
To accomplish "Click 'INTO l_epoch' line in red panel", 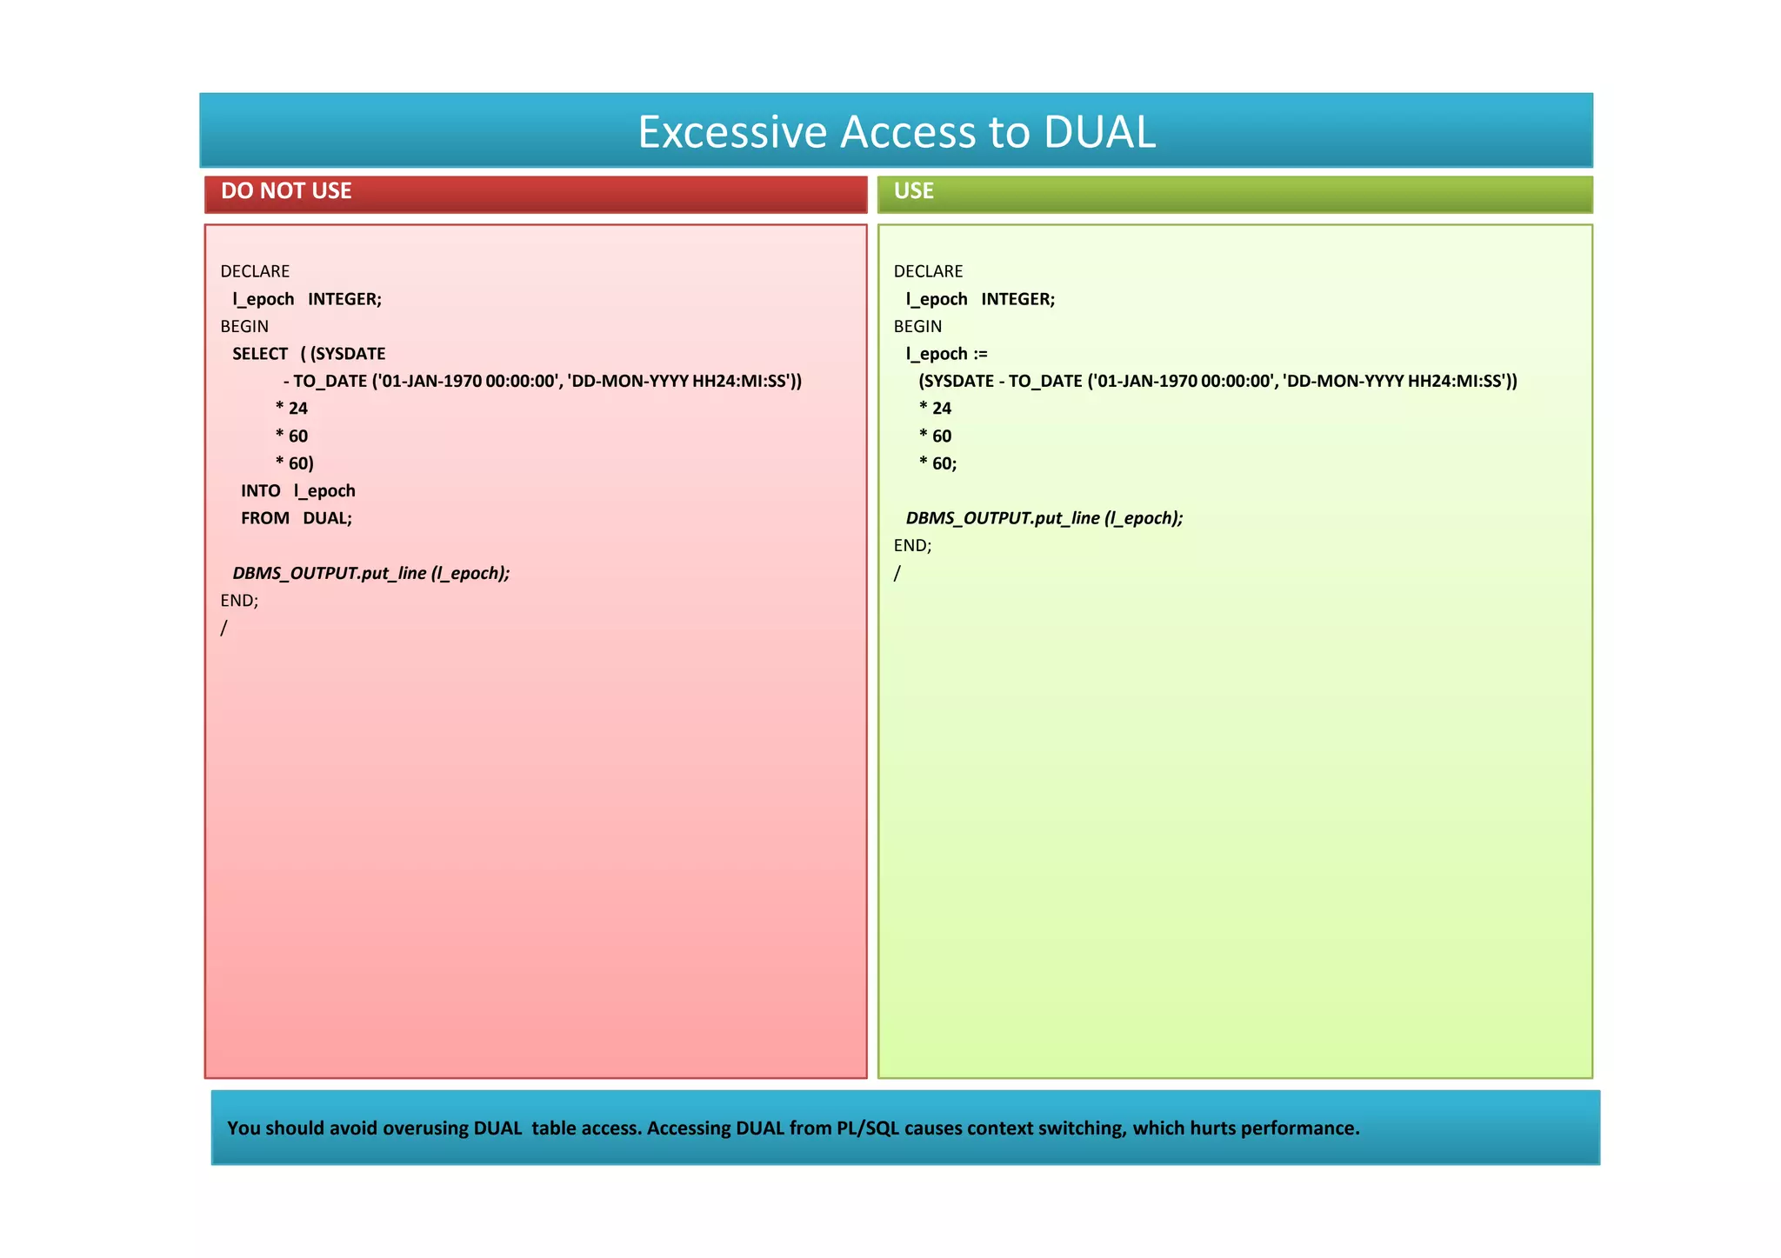I will [x=297, y=491].
